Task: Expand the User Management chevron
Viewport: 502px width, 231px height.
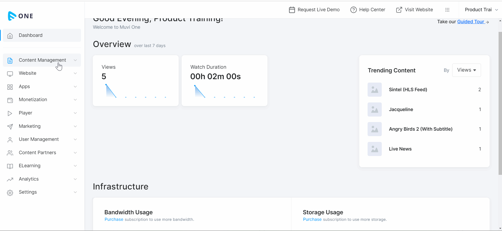Action: click(x=75, y=140)
